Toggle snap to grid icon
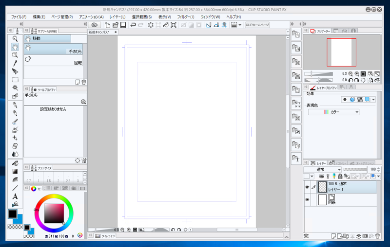 (224, 25)
